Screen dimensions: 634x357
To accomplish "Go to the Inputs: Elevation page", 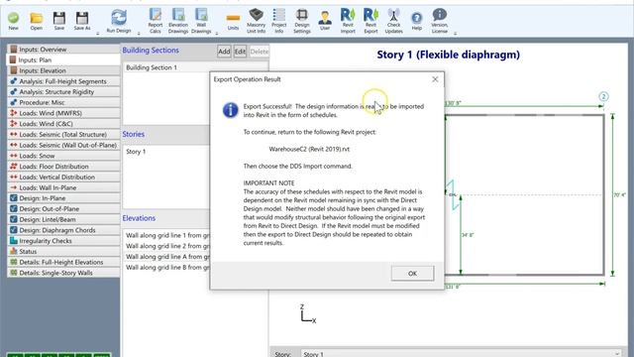I will 63,70.
